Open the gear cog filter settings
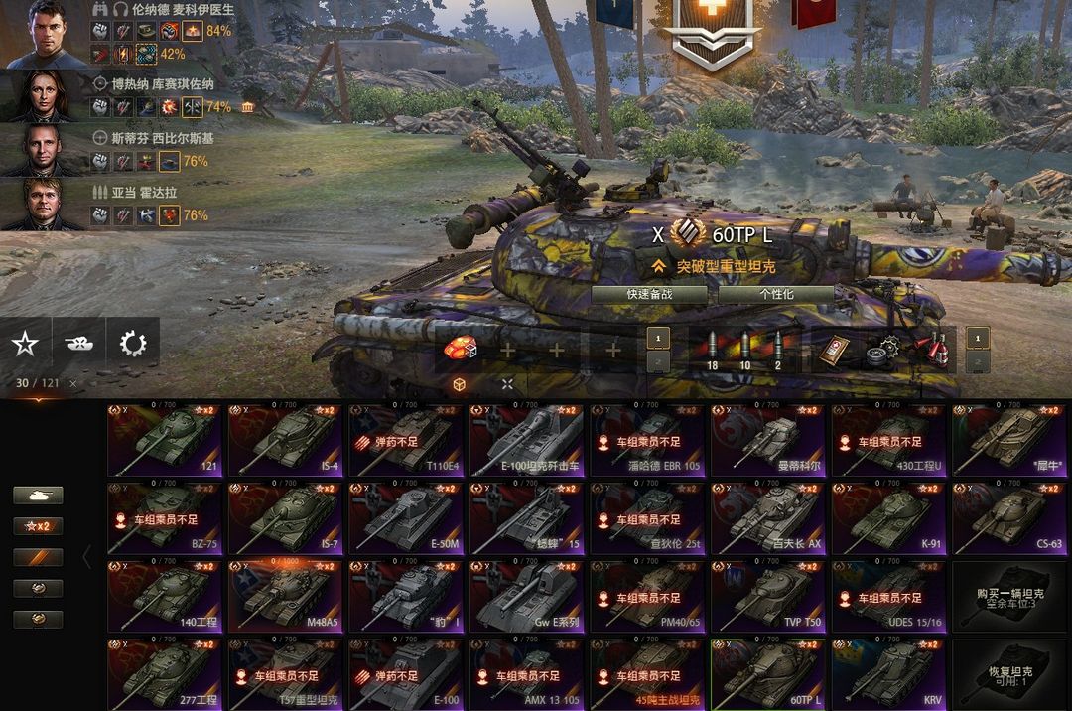Viewport: 1072px width, 711px height. (133, 344)
